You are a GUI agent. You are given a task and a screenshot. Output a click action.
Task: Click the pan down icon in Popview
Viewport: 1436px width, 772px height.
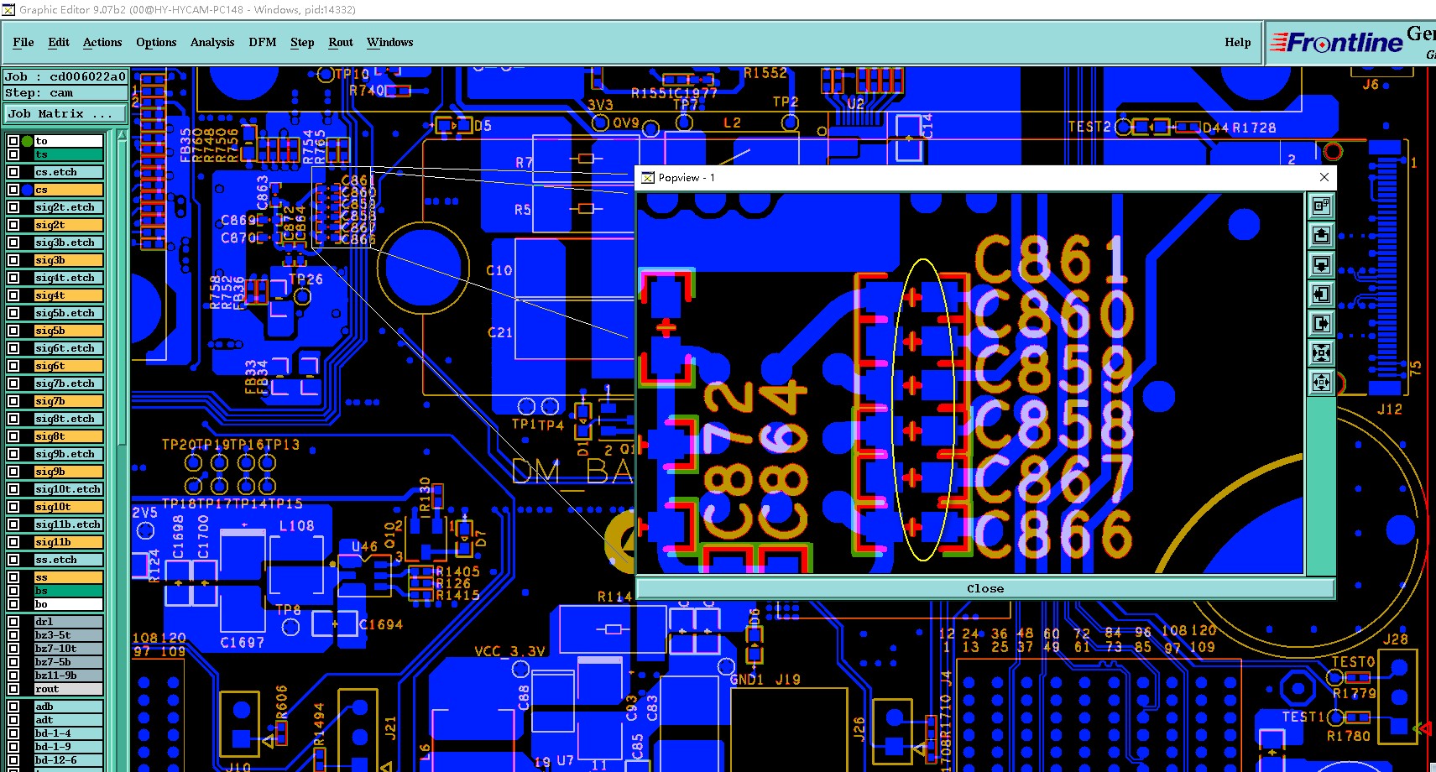1321,265
